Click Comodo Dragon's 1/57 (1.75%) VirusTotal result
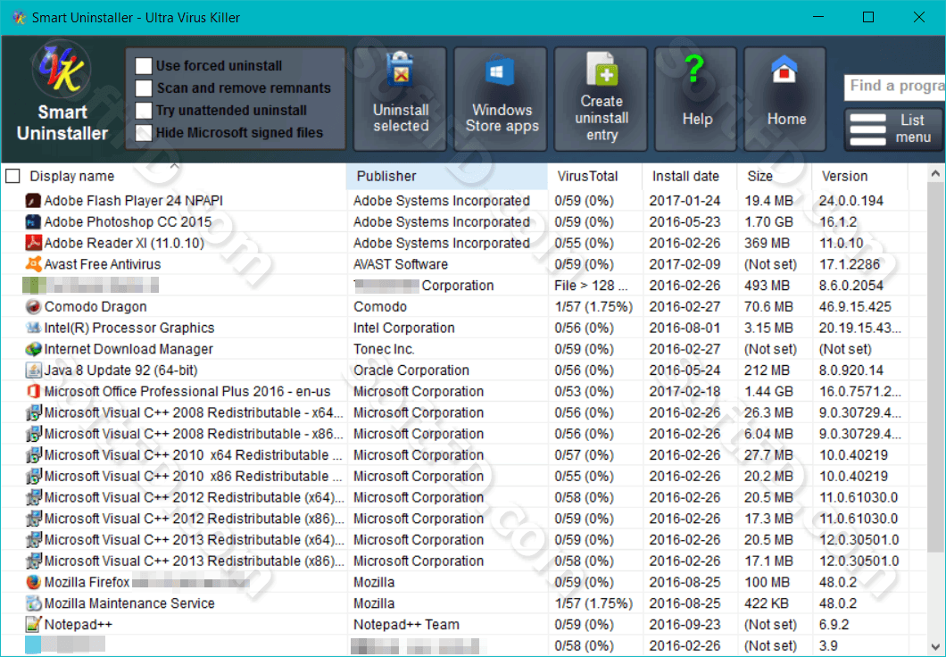Image resolution: width=946 pixels, height=657 pixels. pos(593,306)
